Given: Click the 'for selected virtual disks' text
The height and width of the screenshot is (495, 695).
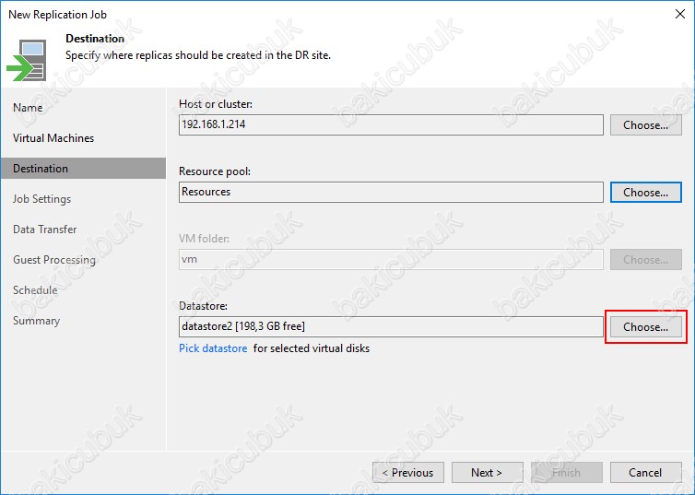Looking at the screenshot, I should coord(312,348).
